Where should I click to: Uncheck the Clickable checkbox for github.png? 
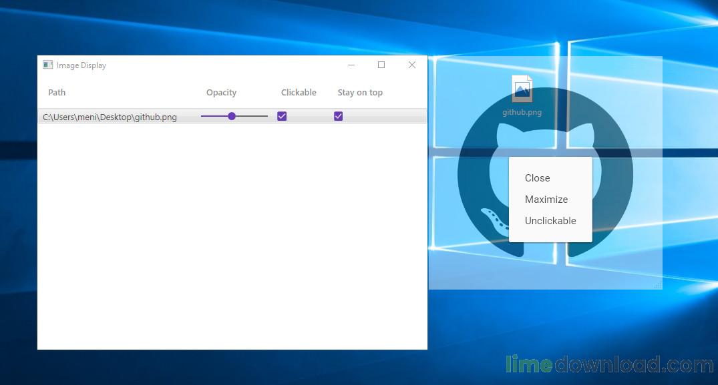(282, 116)
